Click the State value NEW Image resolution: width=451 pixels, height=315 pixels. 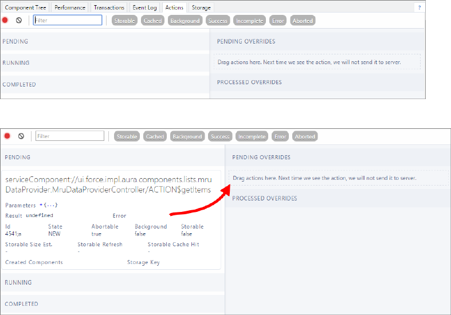(x=54, y=234)
